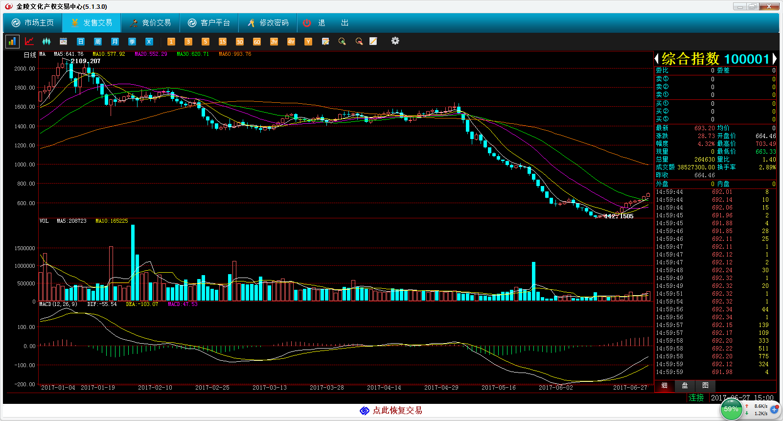This screenshot has height=421, width=783.
Task: Open the calendar date icon
Action: click(64, 42)
